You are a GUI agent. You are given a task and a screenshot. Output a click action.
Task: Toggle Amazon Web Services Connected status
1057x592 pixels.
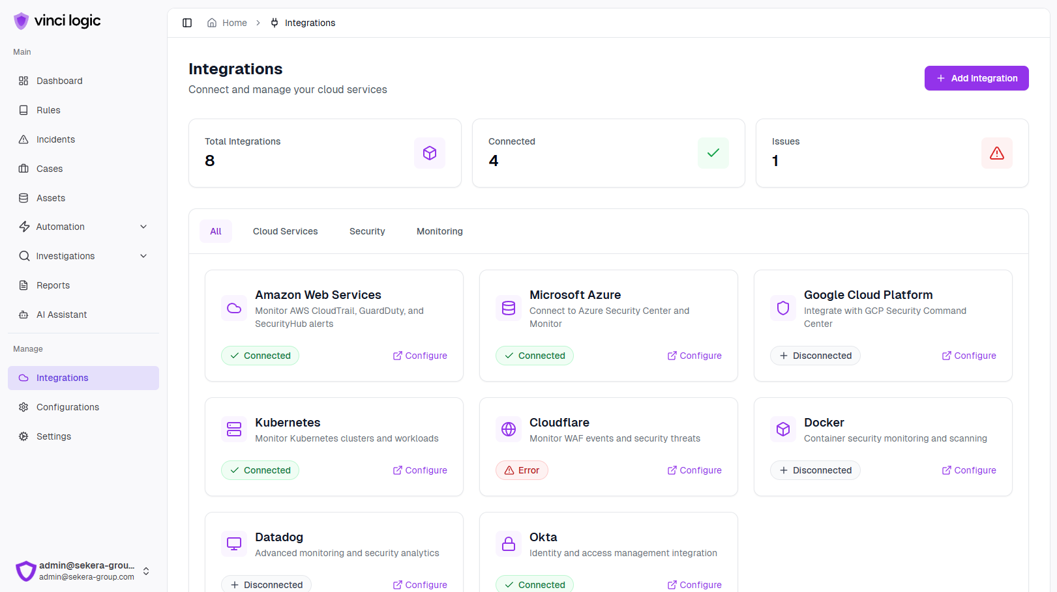(260, 356)
